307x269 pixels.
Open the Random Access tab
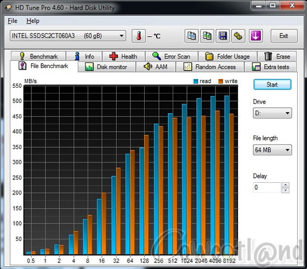[210, 67]
